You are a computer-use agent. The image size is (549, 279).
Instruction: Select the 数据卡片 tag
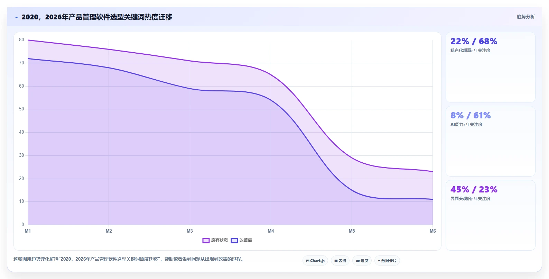click(x=387, y=261)
